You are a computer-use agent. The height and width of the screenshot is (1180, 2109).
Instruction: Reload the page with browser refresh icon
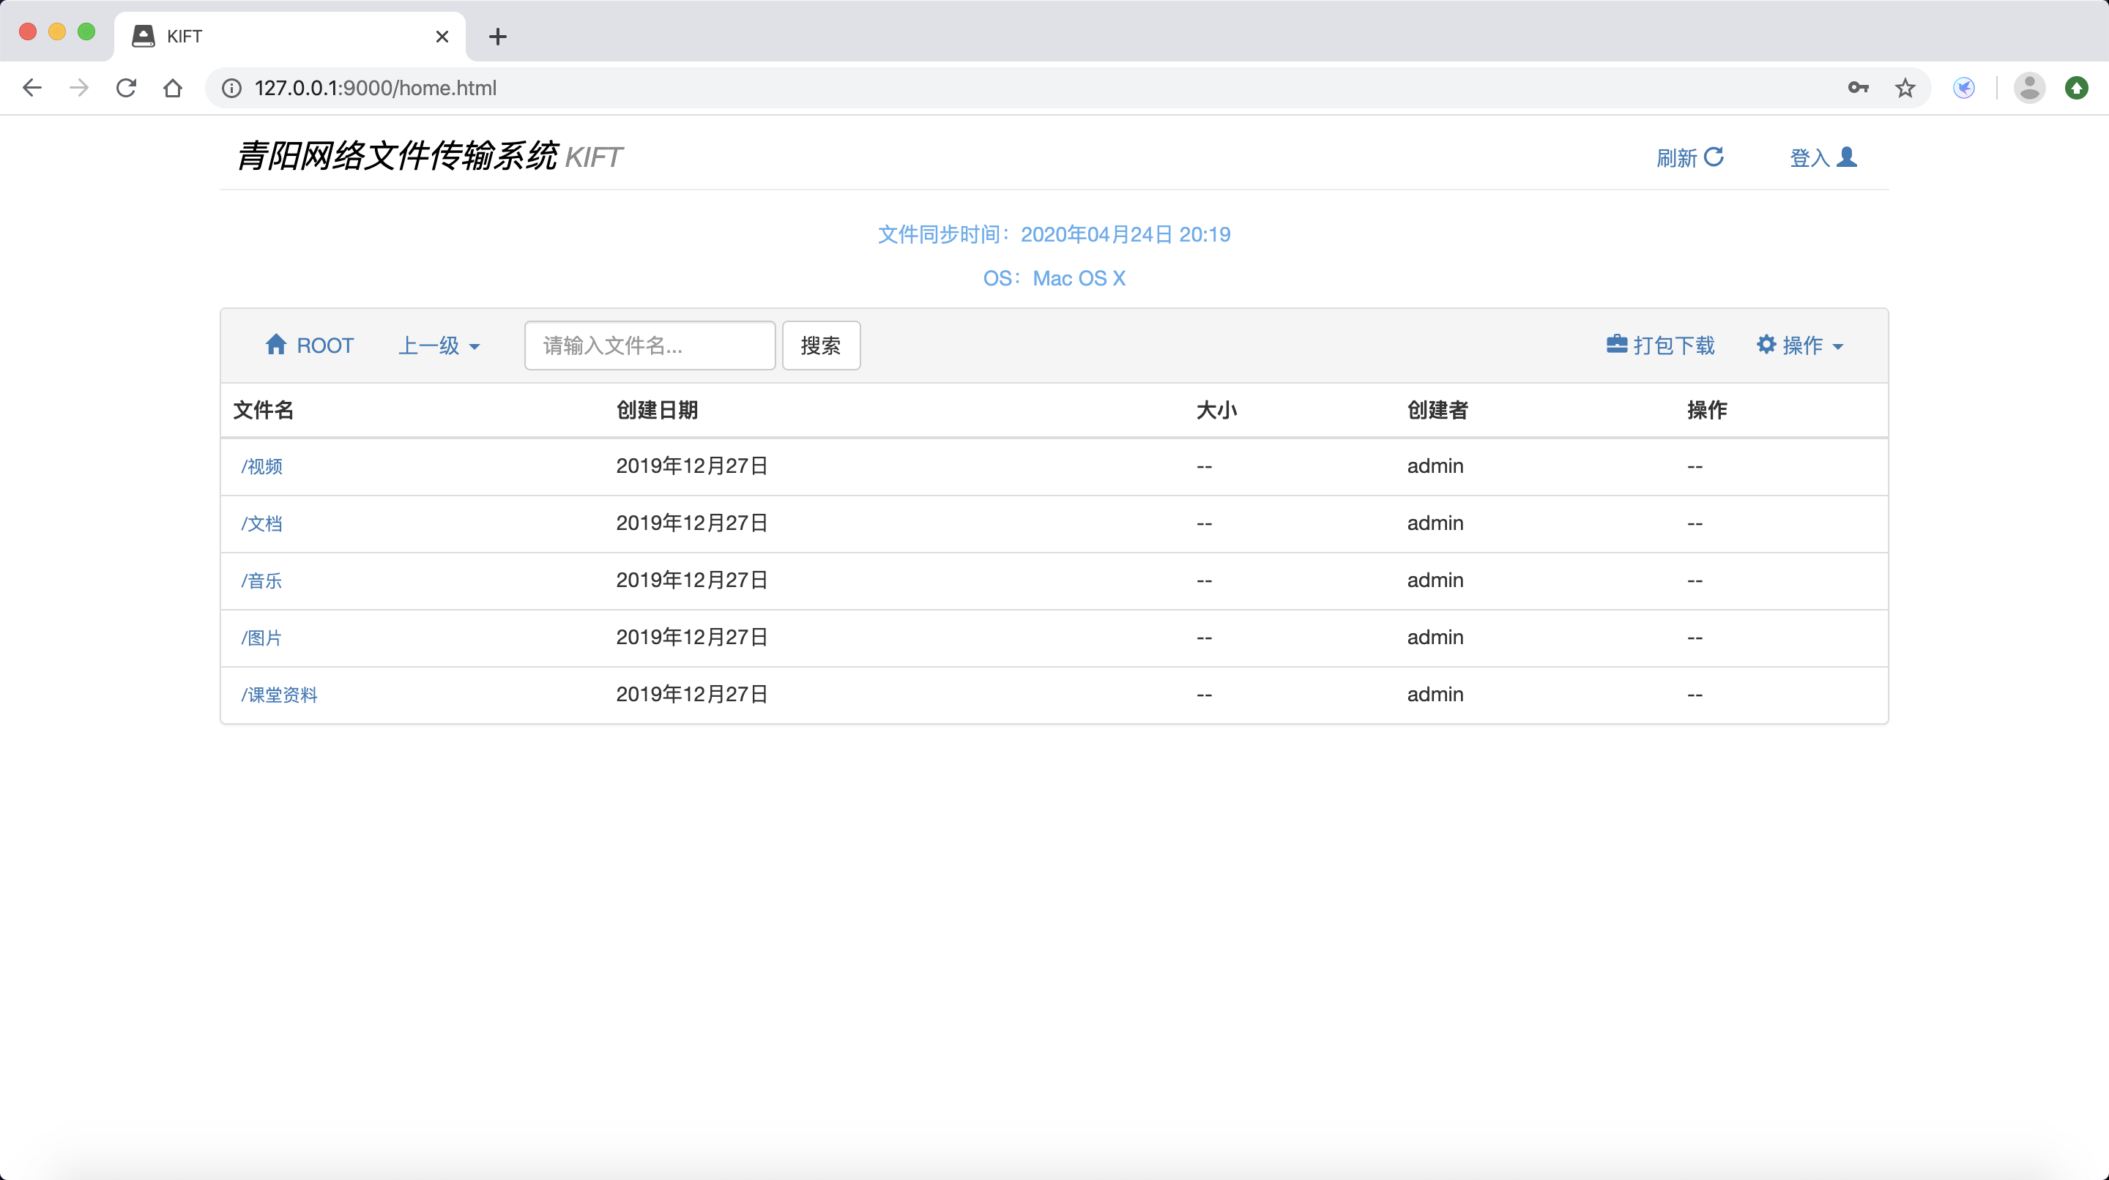pyautogui.click(x=126, y=88)
